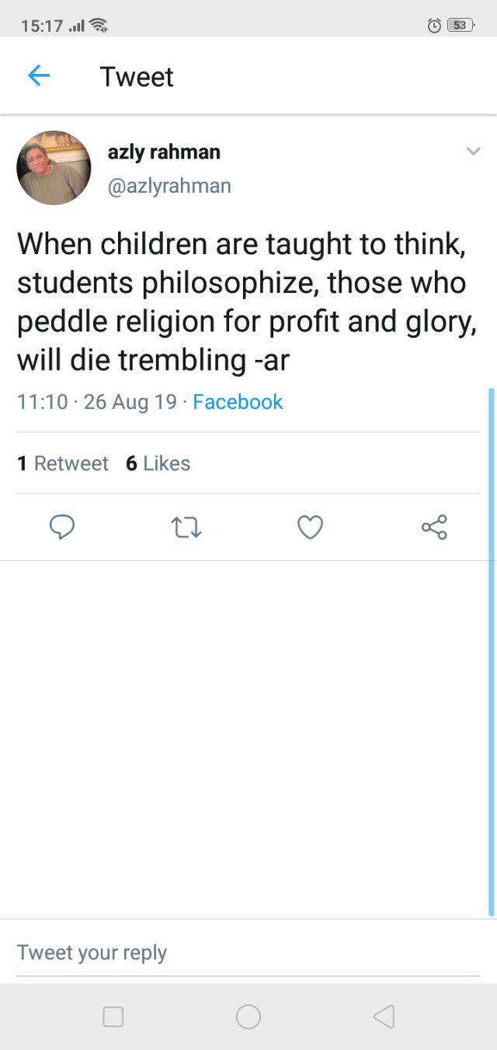This screenshot has height=1050, width=497.
Task: Tap the retweet arrows icon
Action: coord(186,528)
